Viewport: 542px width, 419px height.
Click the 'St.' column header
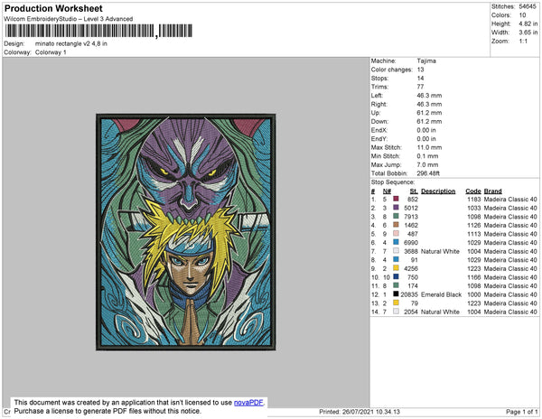414,191
